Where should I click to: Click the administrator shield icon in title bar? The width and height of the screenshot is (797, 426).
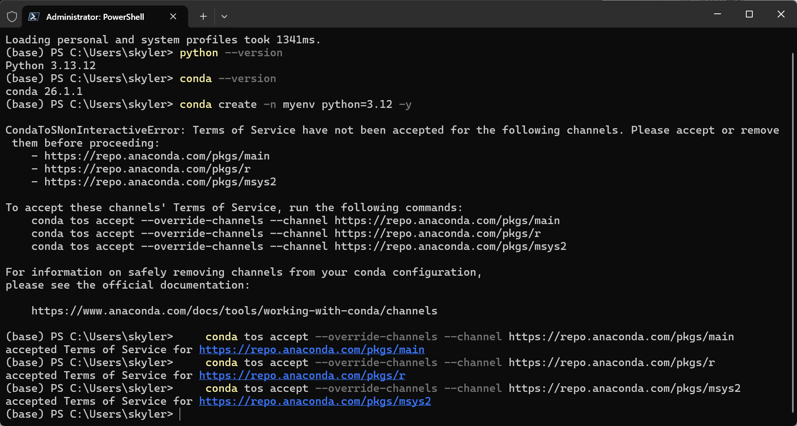[12, 17]
